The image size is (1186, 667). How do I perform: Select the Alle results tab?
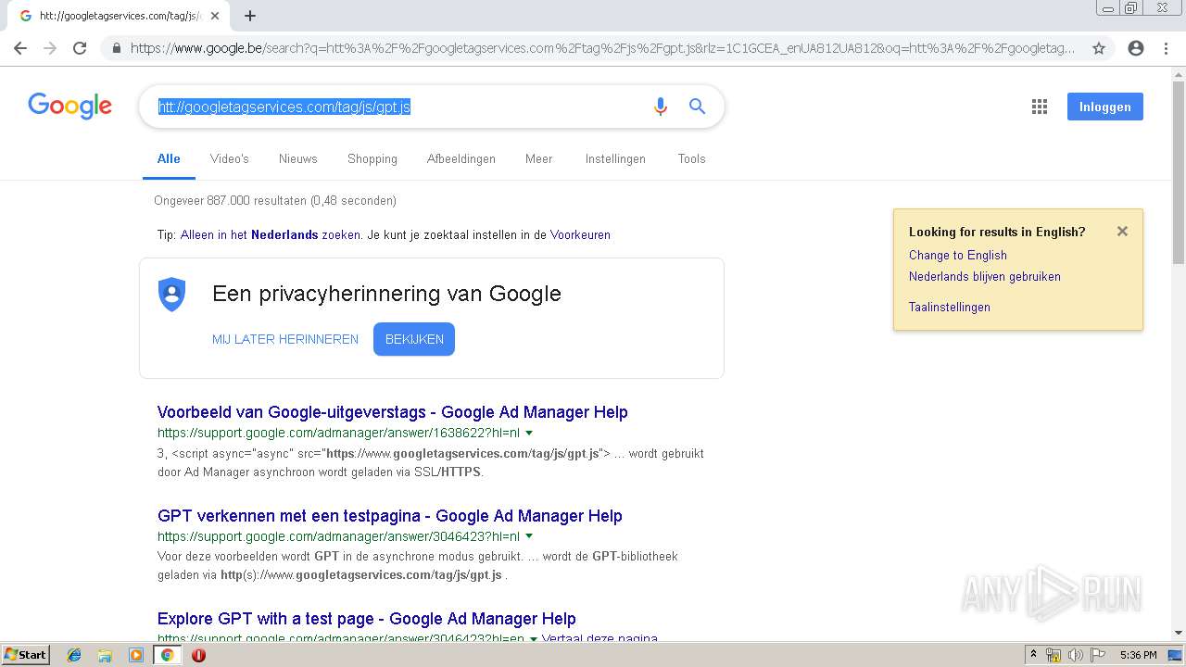169,158
